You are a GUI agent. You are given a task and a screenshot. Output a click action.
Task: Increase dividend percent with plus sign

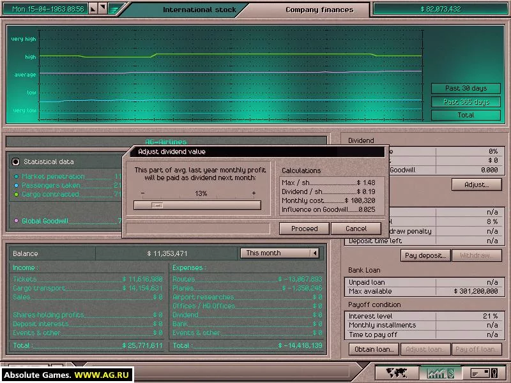[x=254, y=193]
